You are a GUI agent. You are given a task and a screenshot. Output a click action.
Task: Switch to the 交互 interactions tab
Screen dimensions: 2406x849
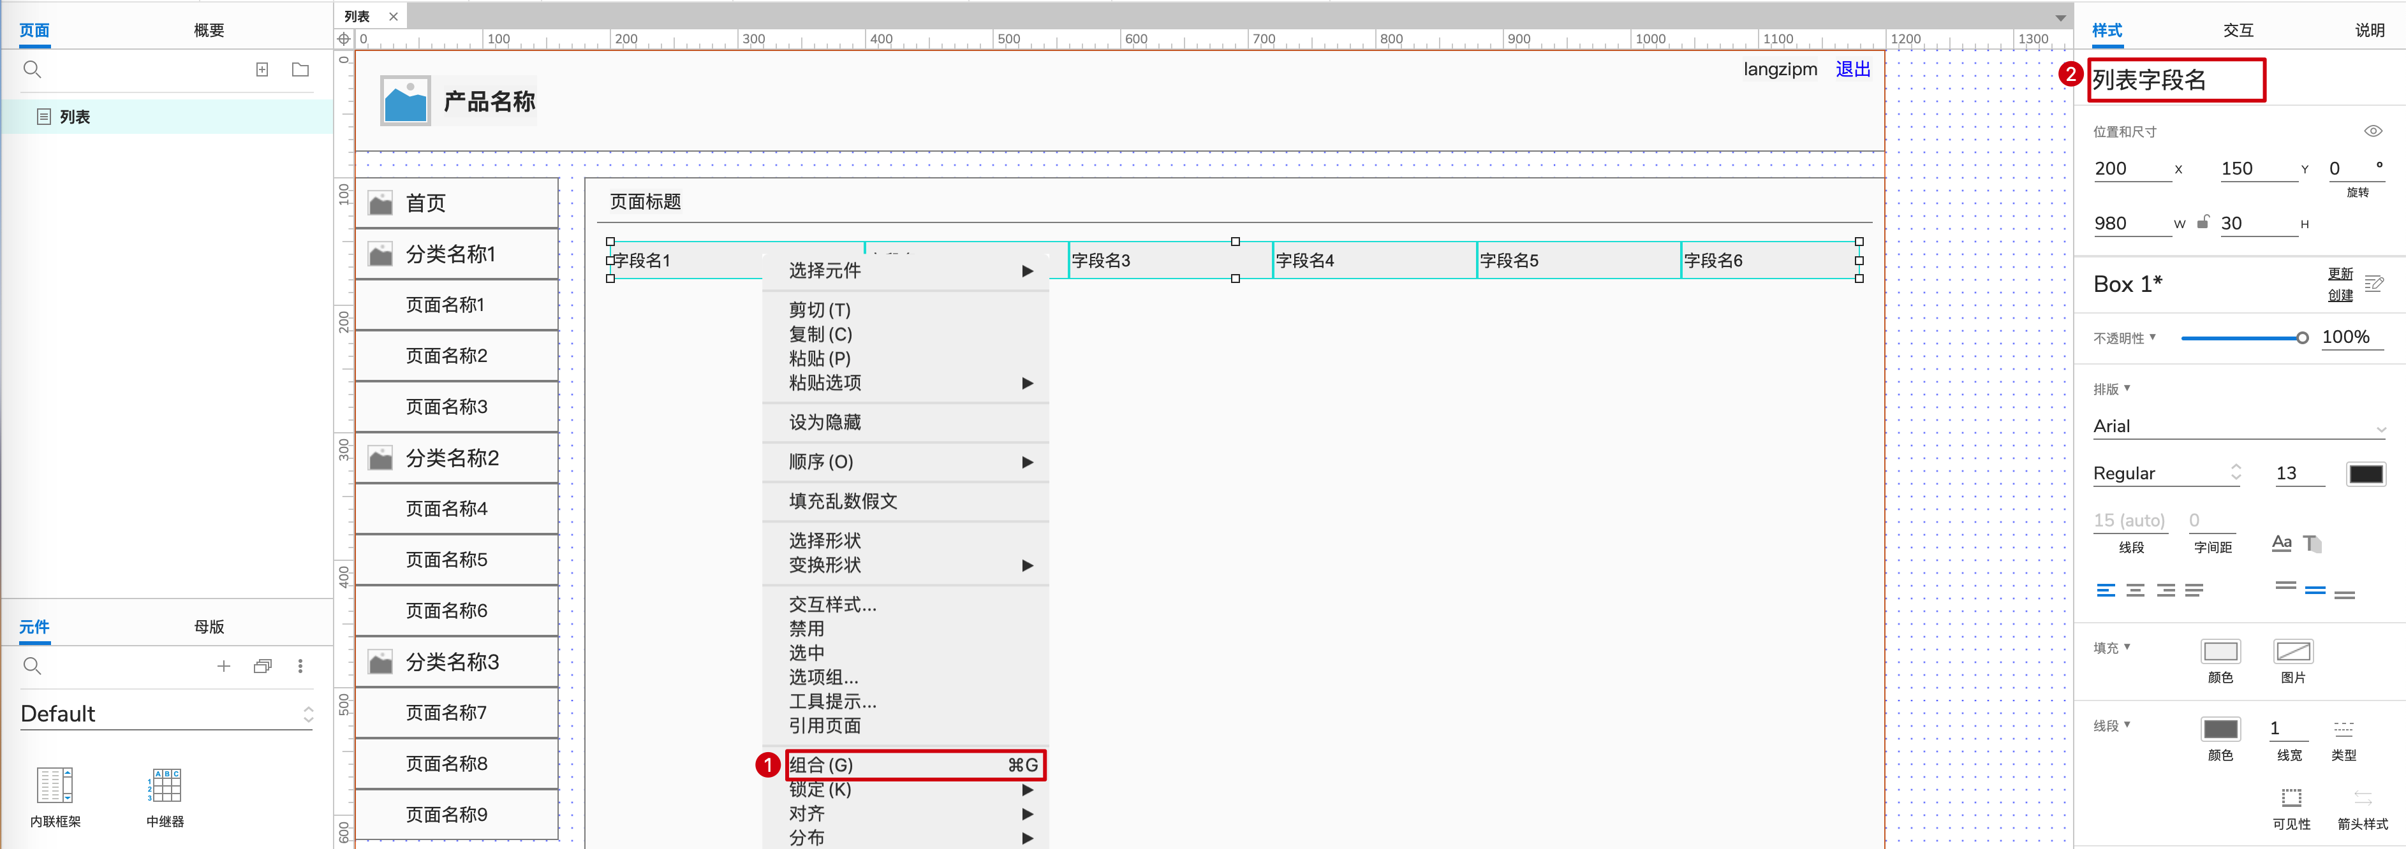[2238, 30]
